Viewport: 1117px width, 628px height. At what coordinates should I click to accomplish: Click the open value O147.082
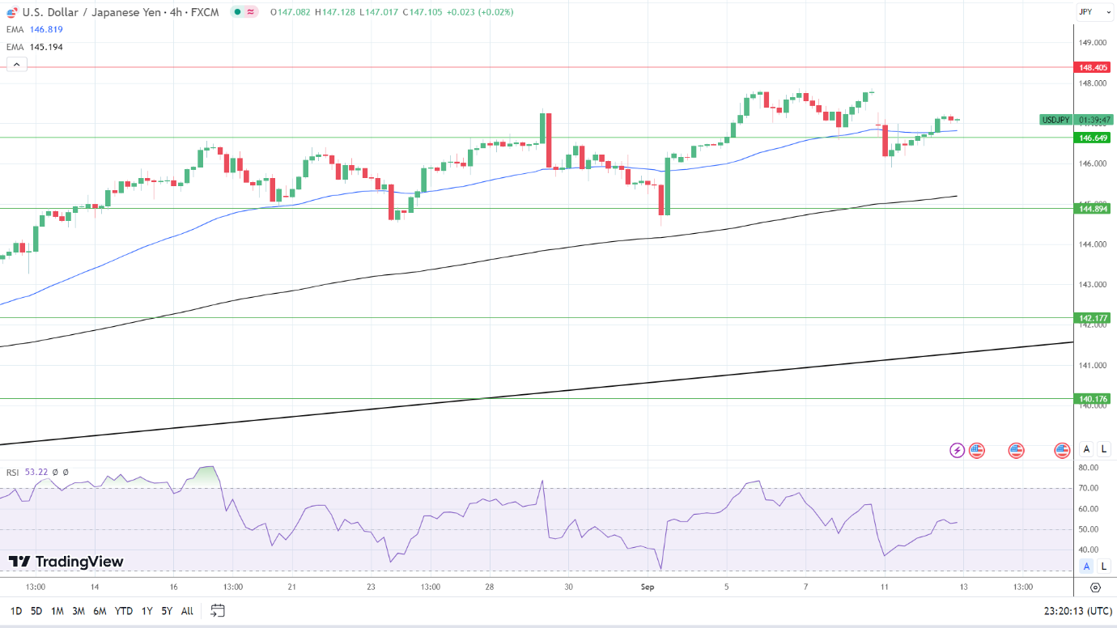click(x=291, y=12)
